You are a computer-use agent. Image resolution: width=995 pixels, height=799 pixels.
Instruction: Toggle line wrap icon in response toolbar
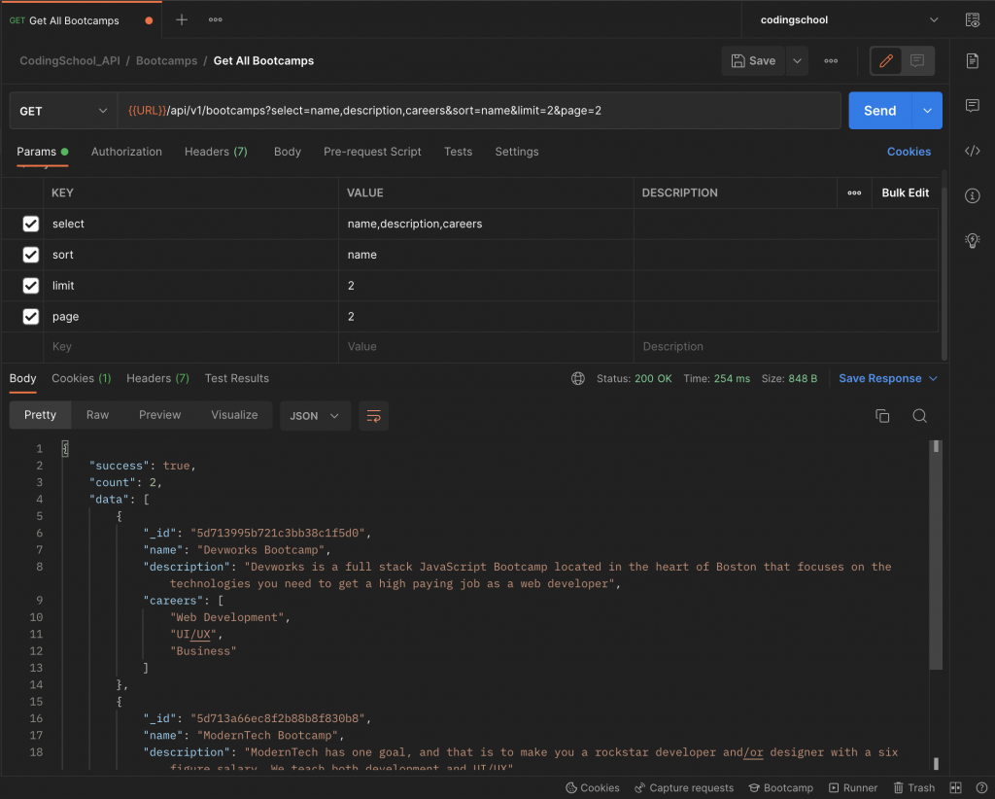(374, 416)
